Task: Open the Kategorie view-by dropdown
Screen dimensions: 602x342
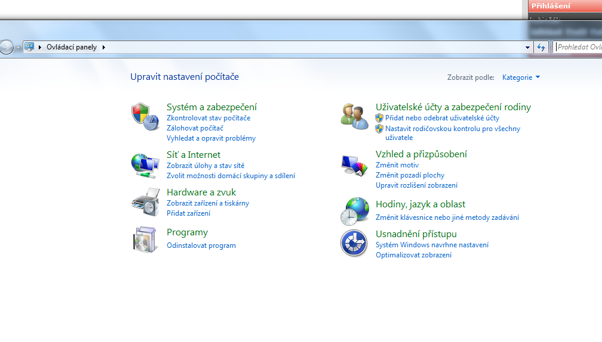Action: [x=521, y=77]
